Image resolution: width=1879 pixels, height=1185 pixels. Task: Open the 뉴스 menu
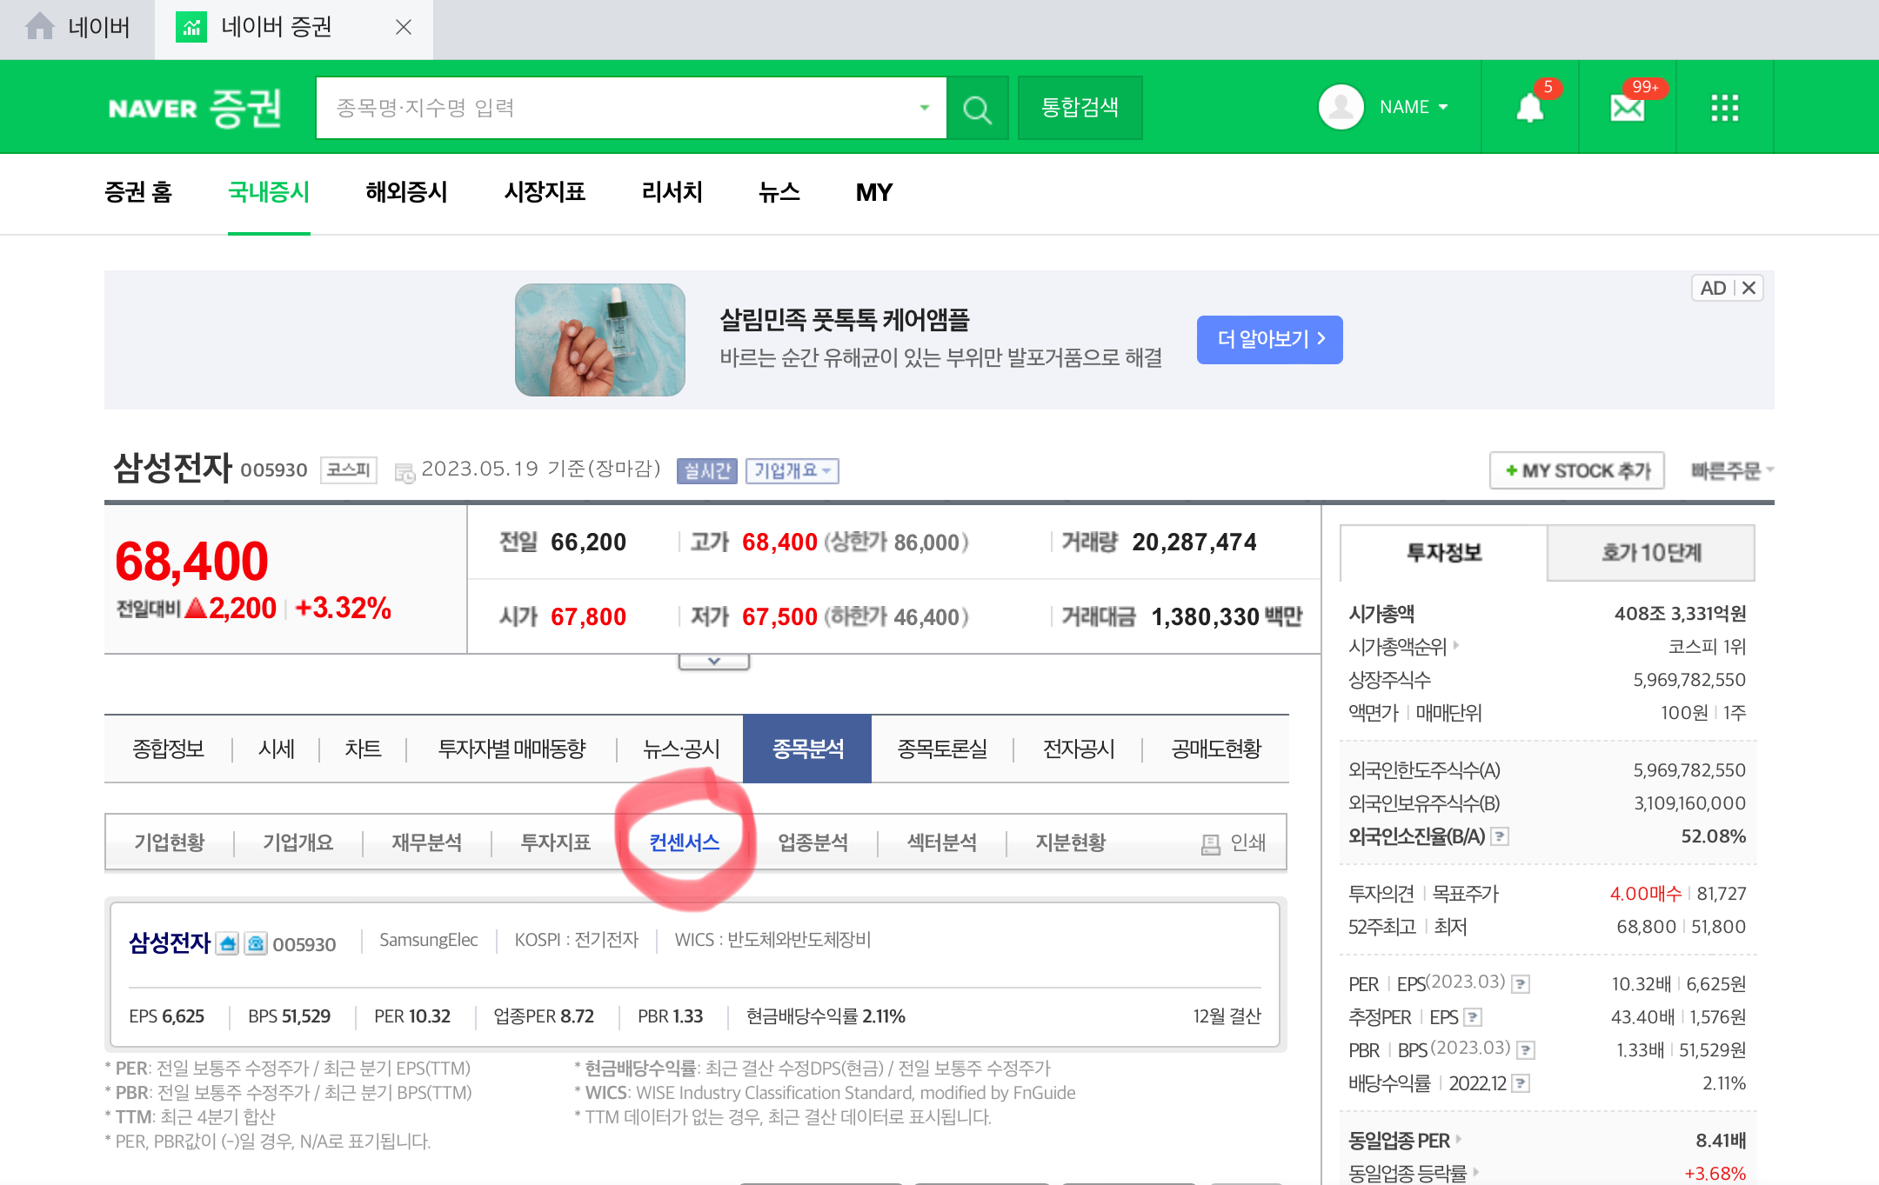click(x=779, y=192)
